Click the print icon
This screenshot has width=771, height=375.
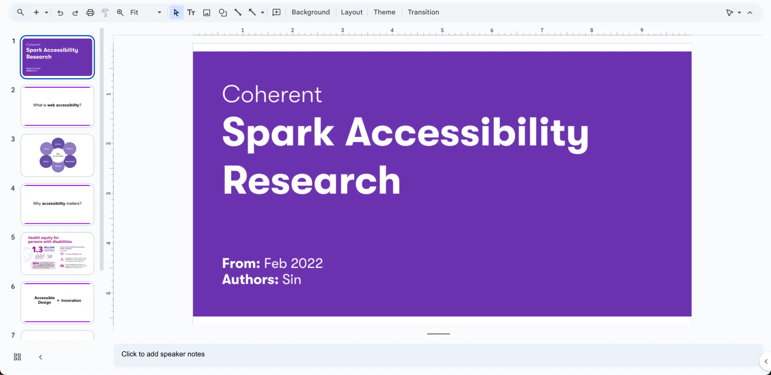click(x=90, y=12)
